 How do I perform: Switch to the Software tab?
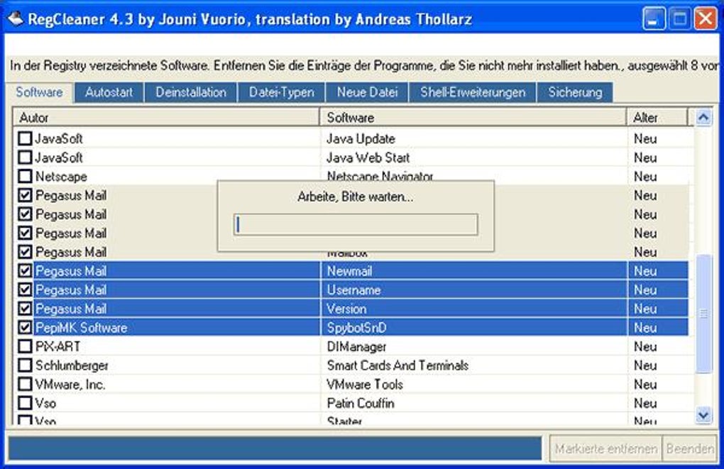39,92
